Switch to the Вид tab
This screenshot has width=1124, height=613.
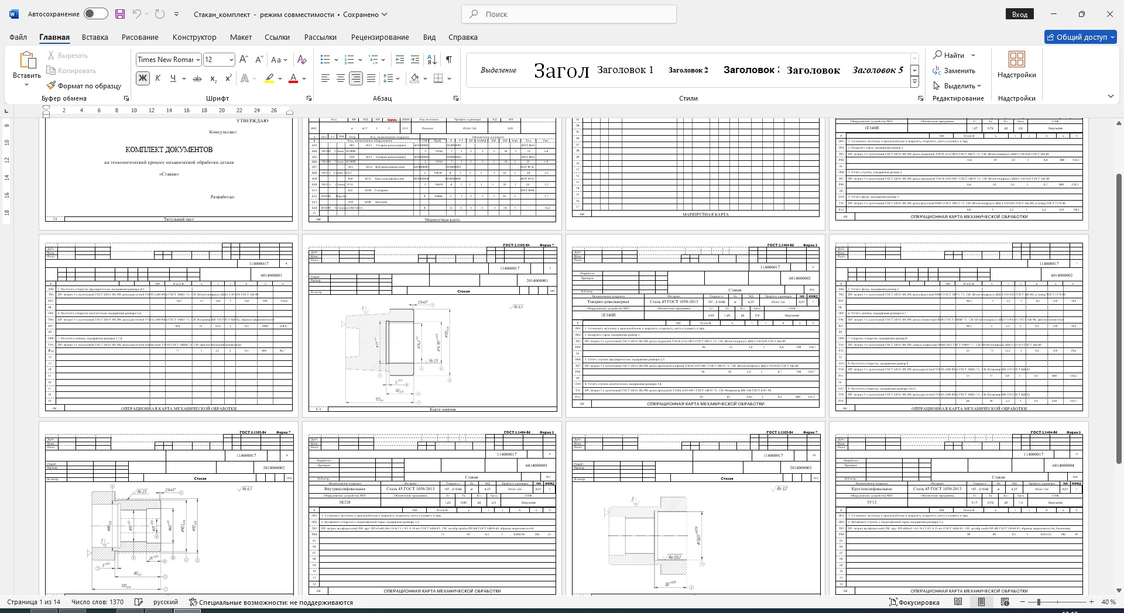point(429,37)
